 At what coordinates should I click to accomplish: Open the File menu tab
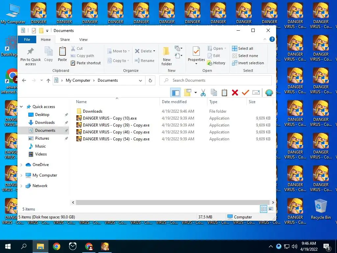(27, 40)
